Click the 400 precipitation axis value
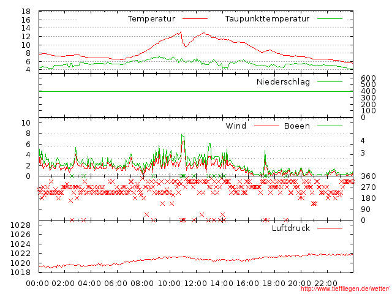Viewport: 392px width, 294px height. pos(368,91)
